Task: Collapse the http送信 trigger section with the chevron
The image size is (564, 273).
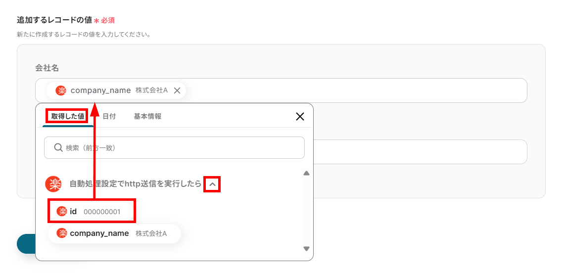Action: (x=212, y=184)
